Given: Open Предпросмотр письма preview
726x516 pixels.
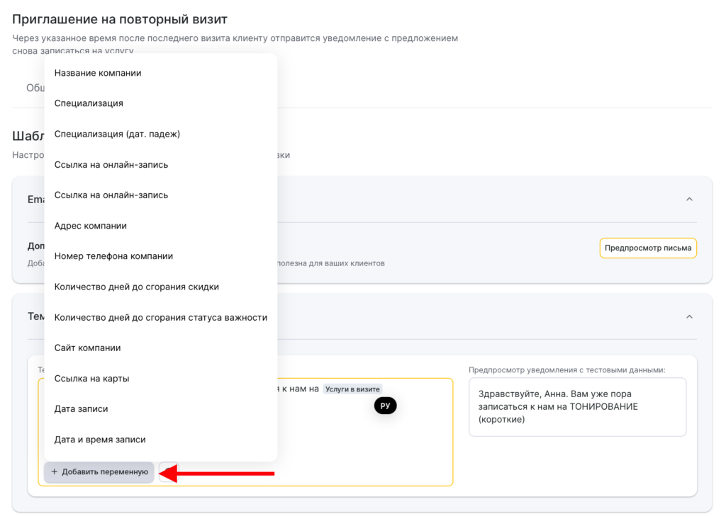Looking at the screenshot, I should point(648,248).
